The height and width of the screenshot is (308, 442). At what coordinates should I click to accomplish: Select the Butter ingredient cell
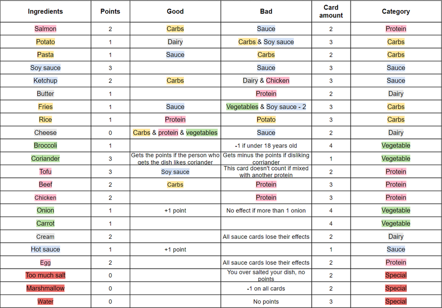click(45, 93)
